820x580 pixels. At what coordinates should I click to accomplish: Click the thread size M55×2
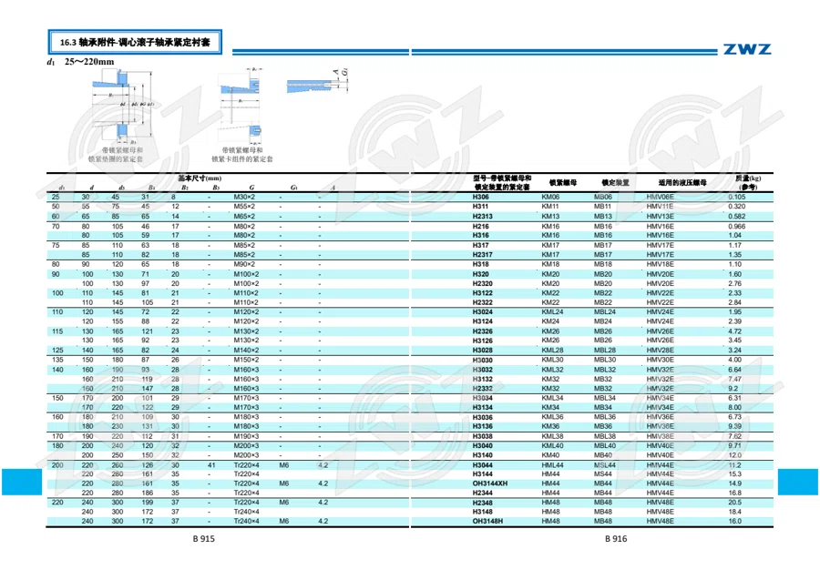(244, 207)
